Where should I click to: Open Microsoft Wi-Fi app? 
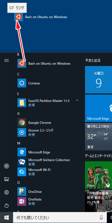48,172
